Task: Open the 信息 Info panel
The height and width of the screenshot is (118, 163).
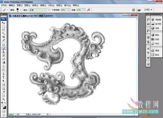Action: coord(155,28)
